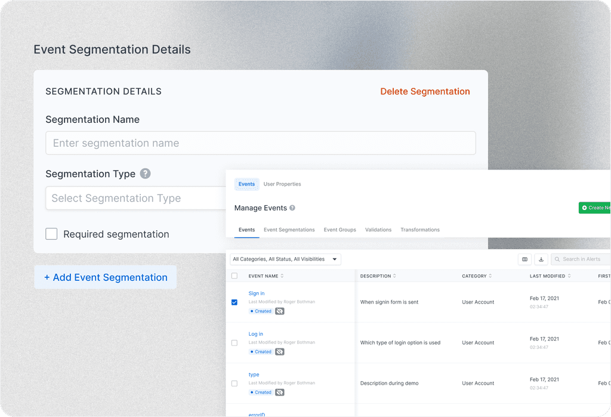
Task: Open the Transformations tab
Action: coord(420,230)
